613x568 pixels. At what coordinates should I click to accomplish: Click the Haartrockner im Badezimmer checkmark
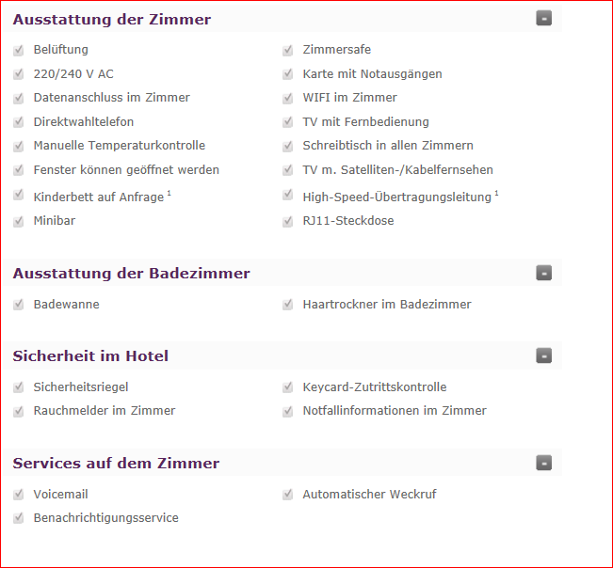click(x=288, y=304)
